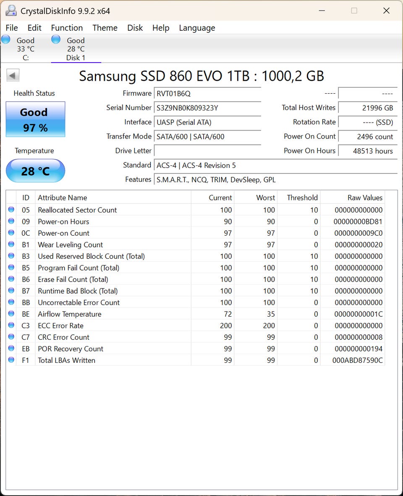Open the Language menu
Screen dimensions: 403x496
(x=197, y=28)
